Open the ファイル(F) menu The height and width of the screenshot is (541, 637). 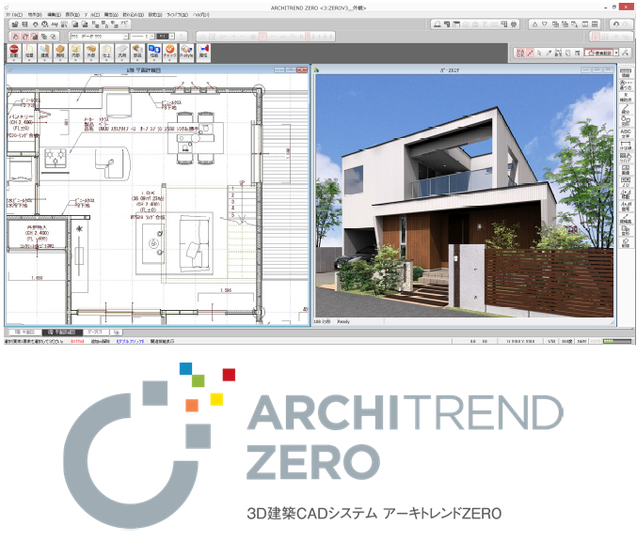point(14,15)
